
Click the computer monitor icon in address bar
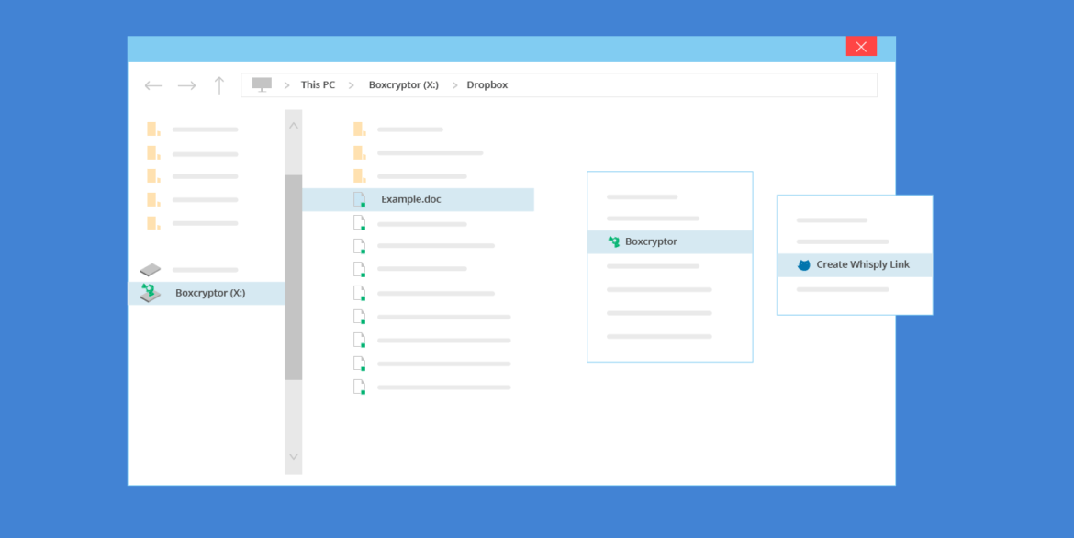point(262,84)
